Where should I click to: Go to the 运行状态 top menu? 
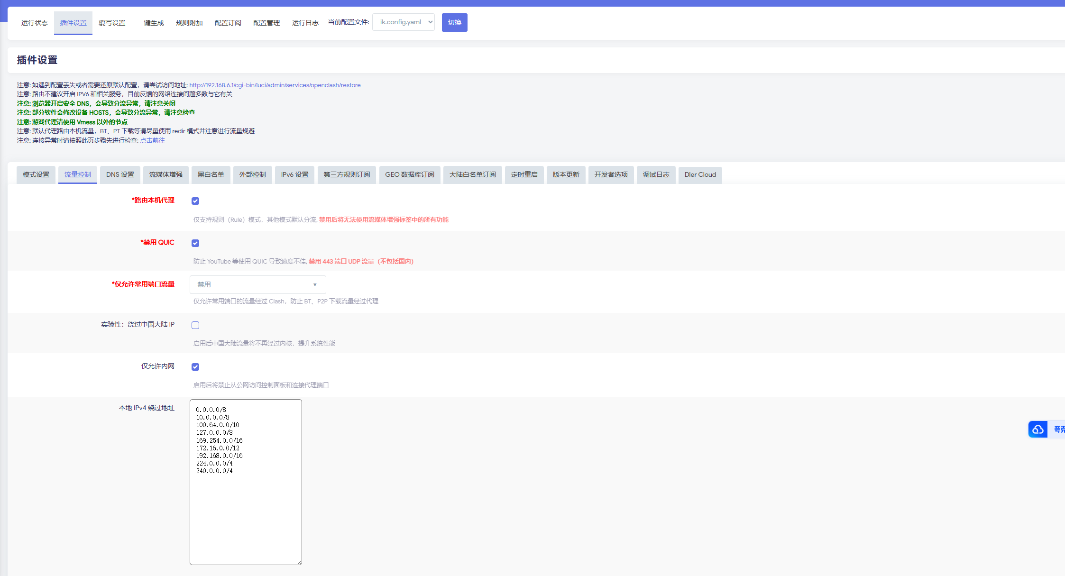[35, 23]
